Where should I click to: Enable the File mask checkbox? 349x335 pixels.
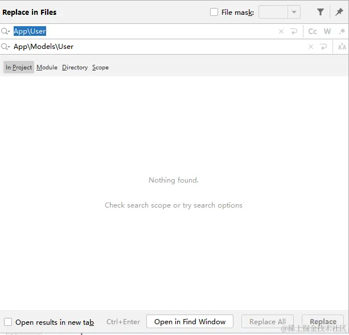click(214, 12)
